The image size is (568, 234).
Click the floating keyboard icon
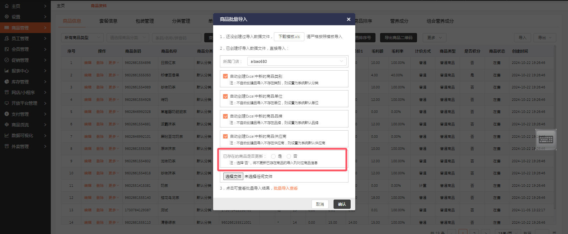(546, 139)
